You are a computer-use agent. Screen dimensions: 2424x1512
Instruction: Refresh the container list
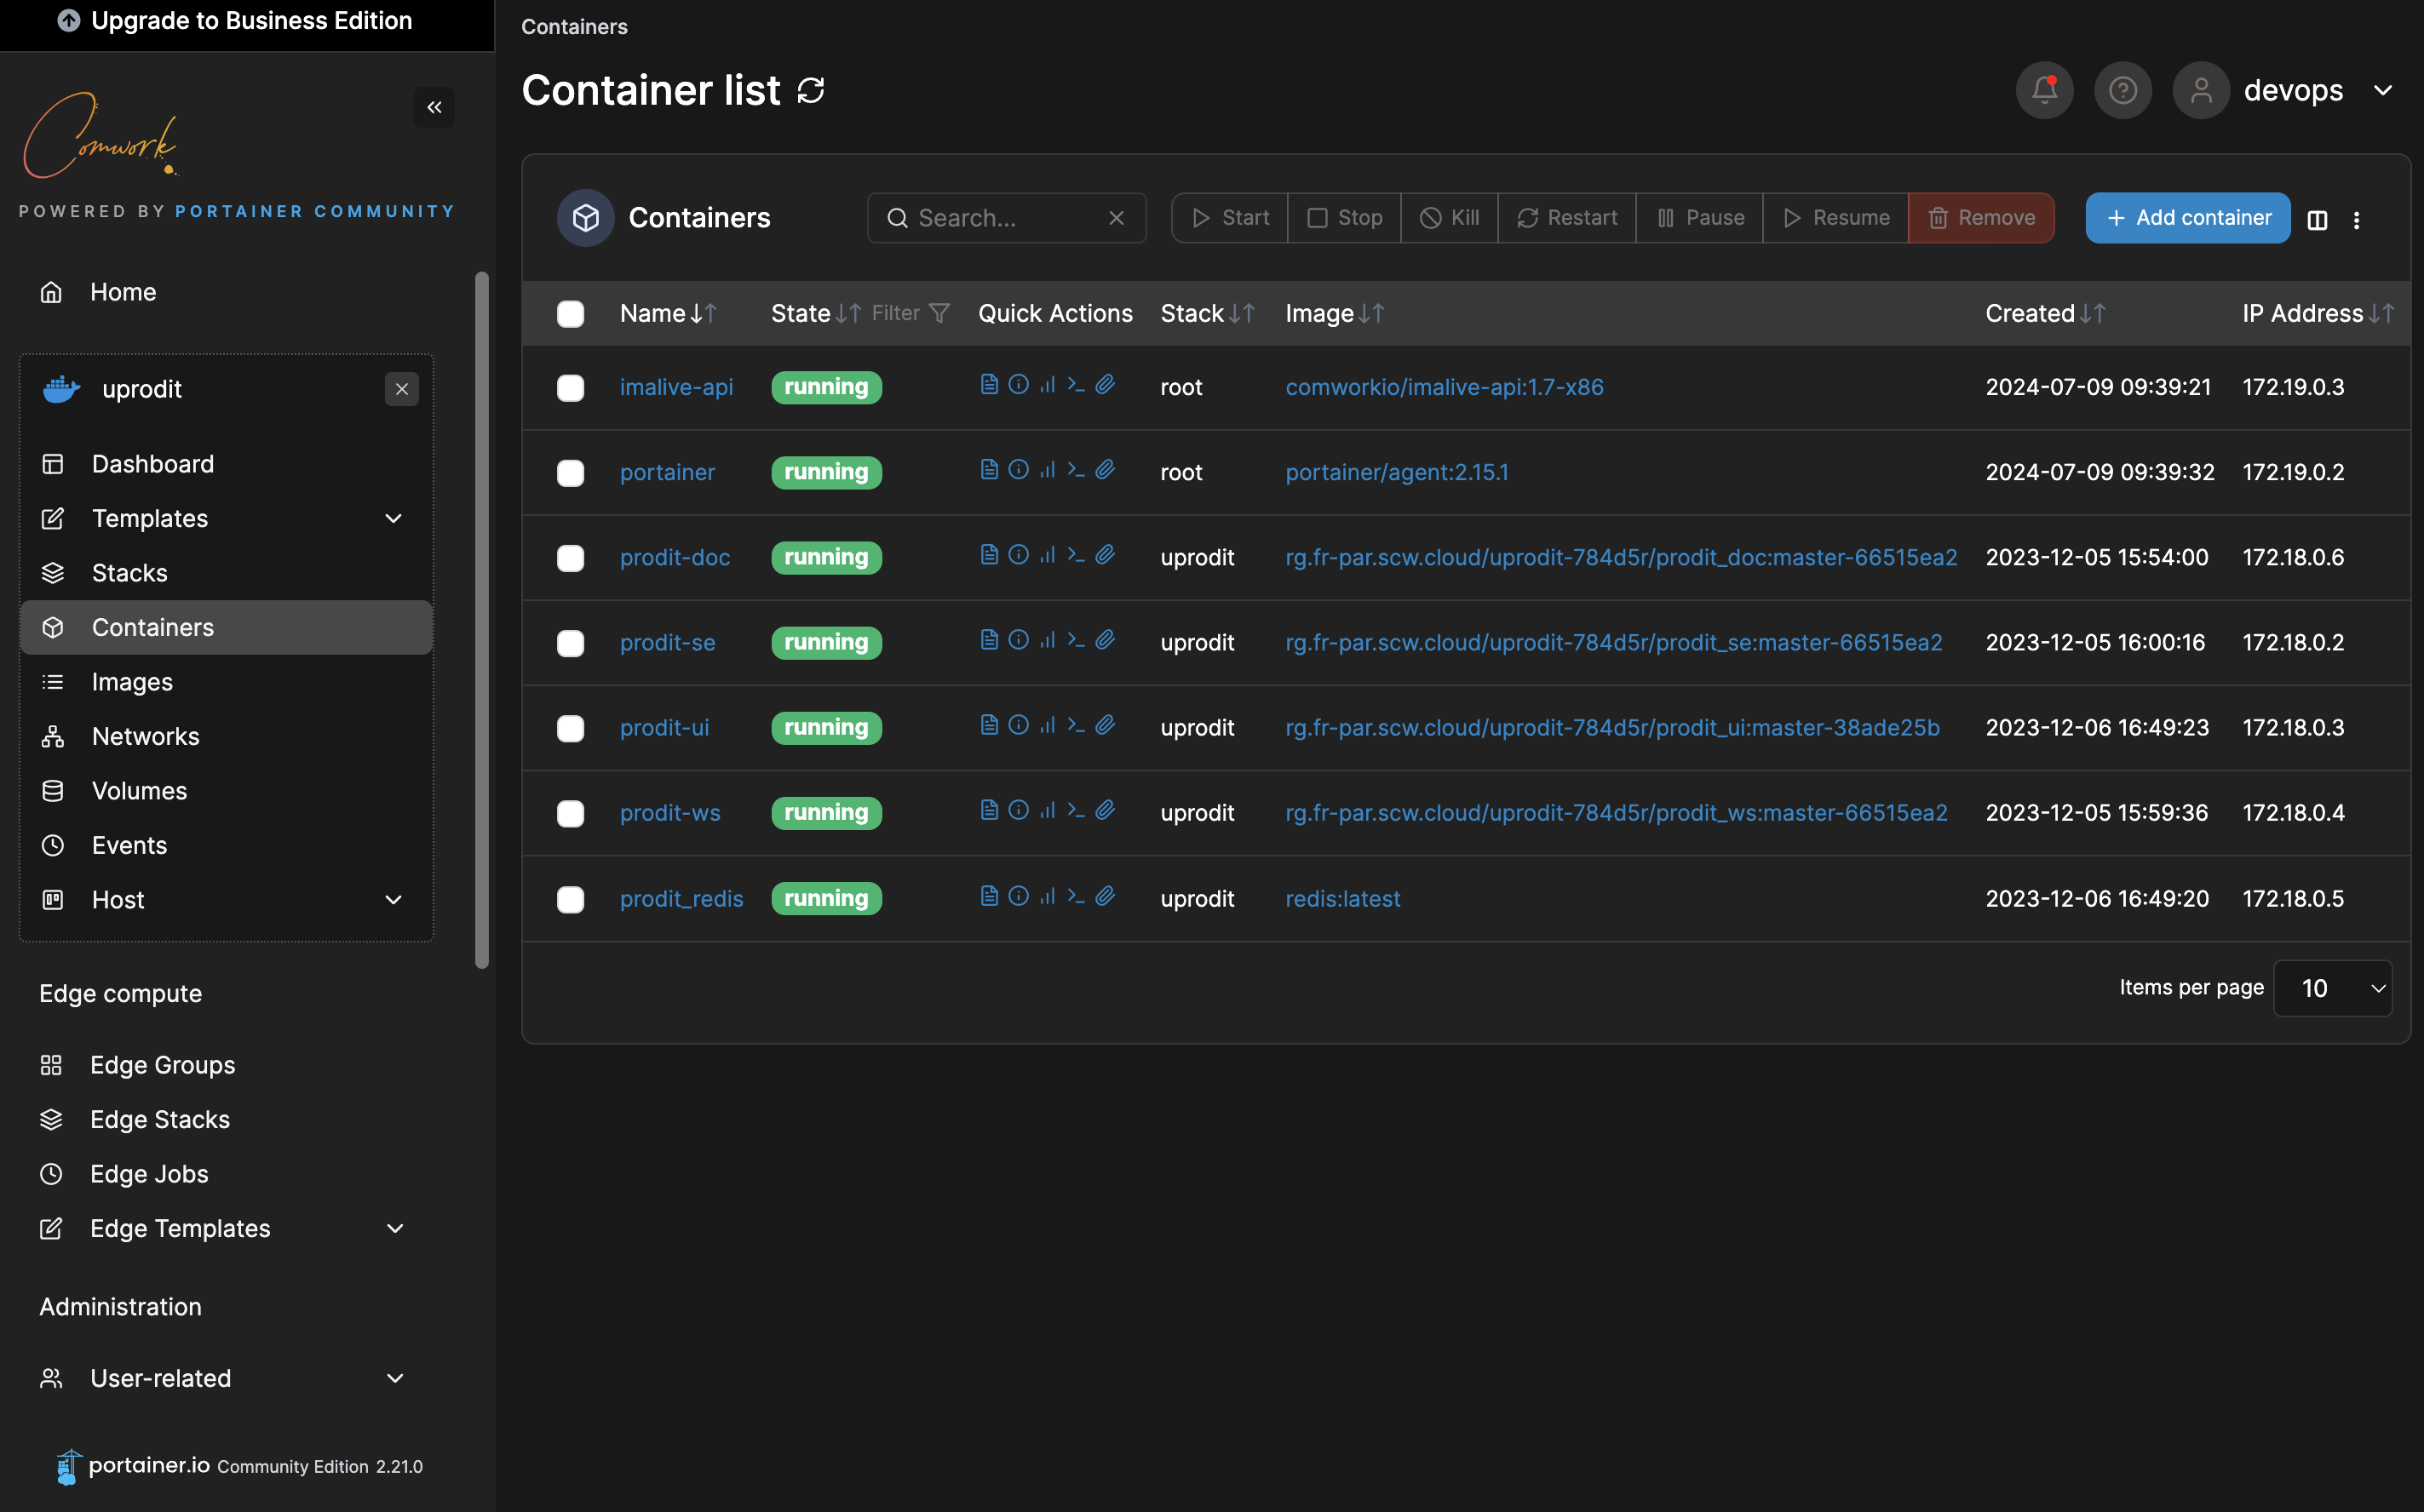[x=810, y=91]
